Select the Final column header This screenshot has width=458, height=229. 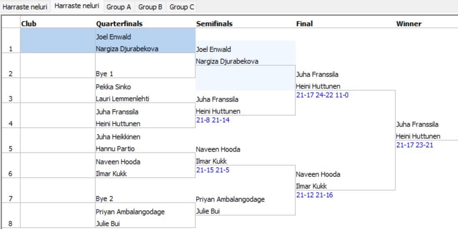(x=304, y=24)
